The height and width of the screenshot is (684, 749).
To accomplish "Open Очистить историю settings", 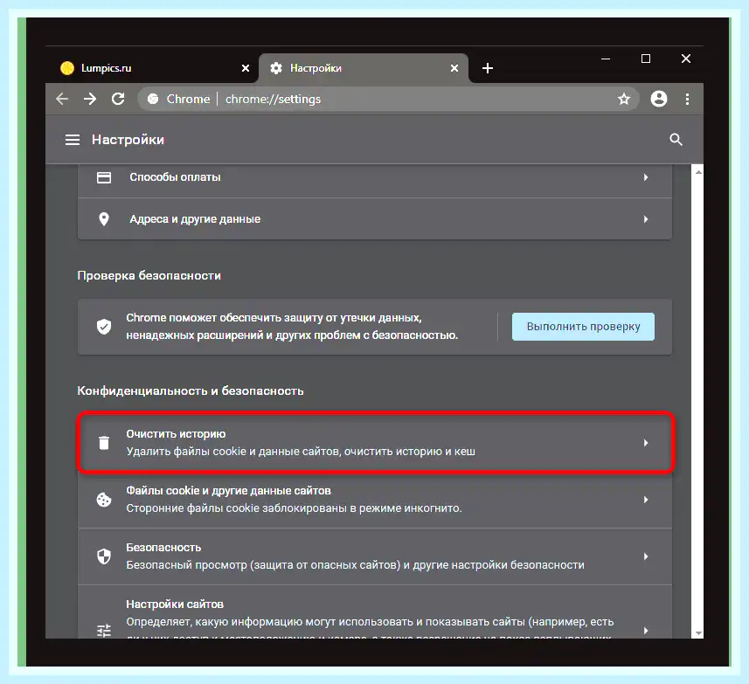I will [x=375, y=443].
